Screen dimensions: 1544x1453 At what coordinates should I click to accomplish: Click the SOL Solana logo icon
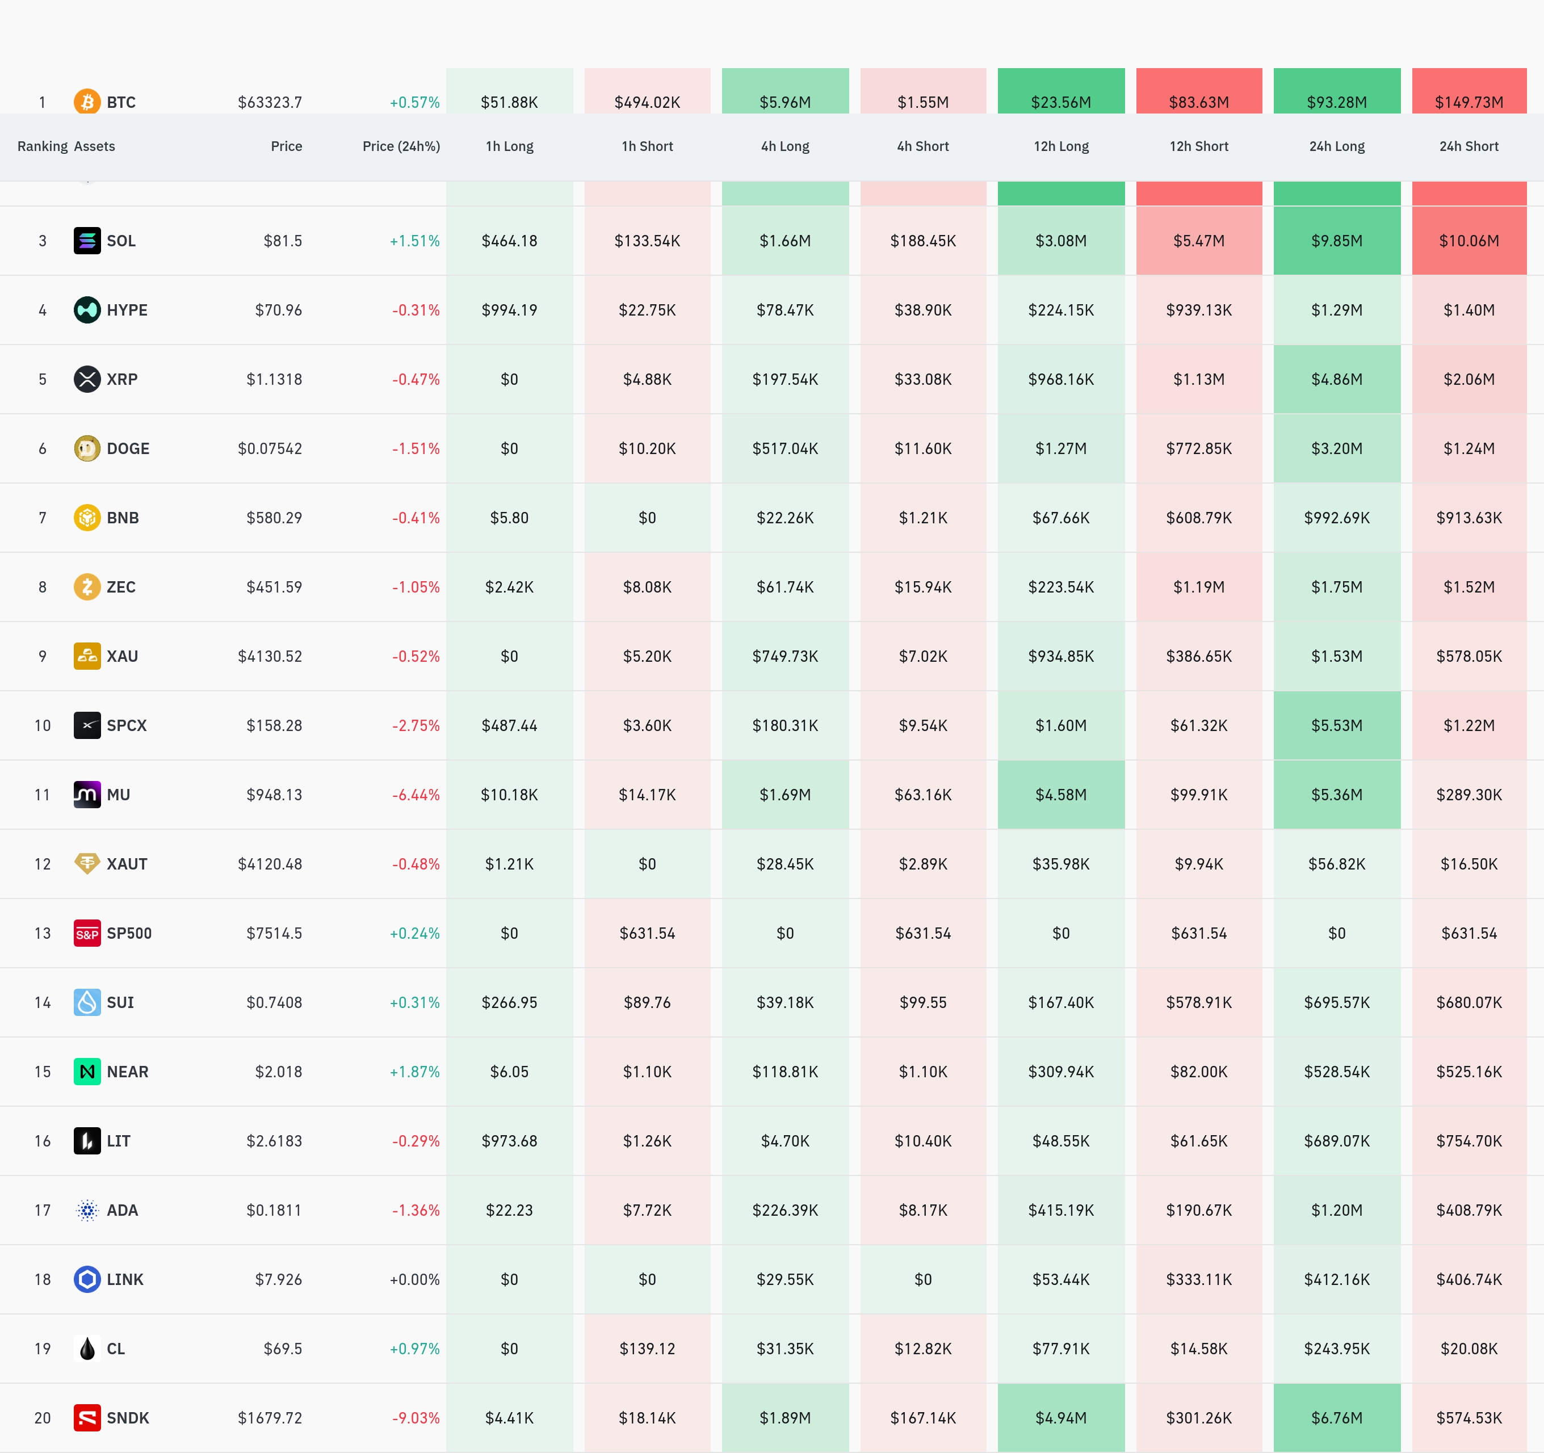point(87,241)
